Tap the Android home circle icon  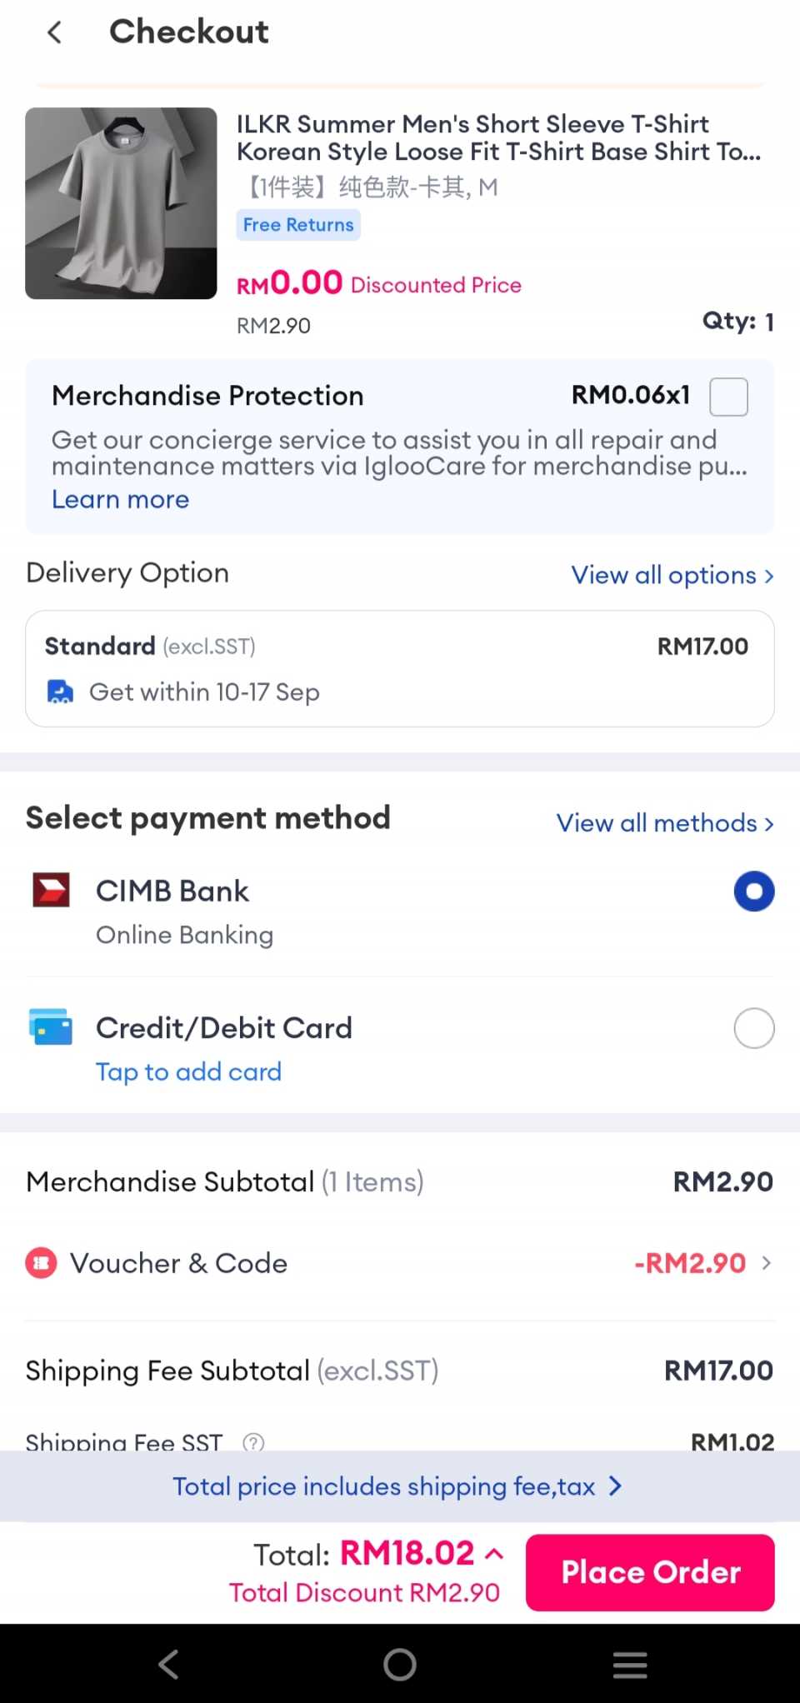click(400, 1664)
